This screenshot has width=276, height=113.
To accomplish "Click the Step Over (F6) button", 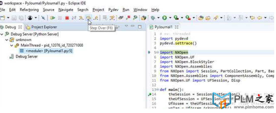I will click(88, 17).
